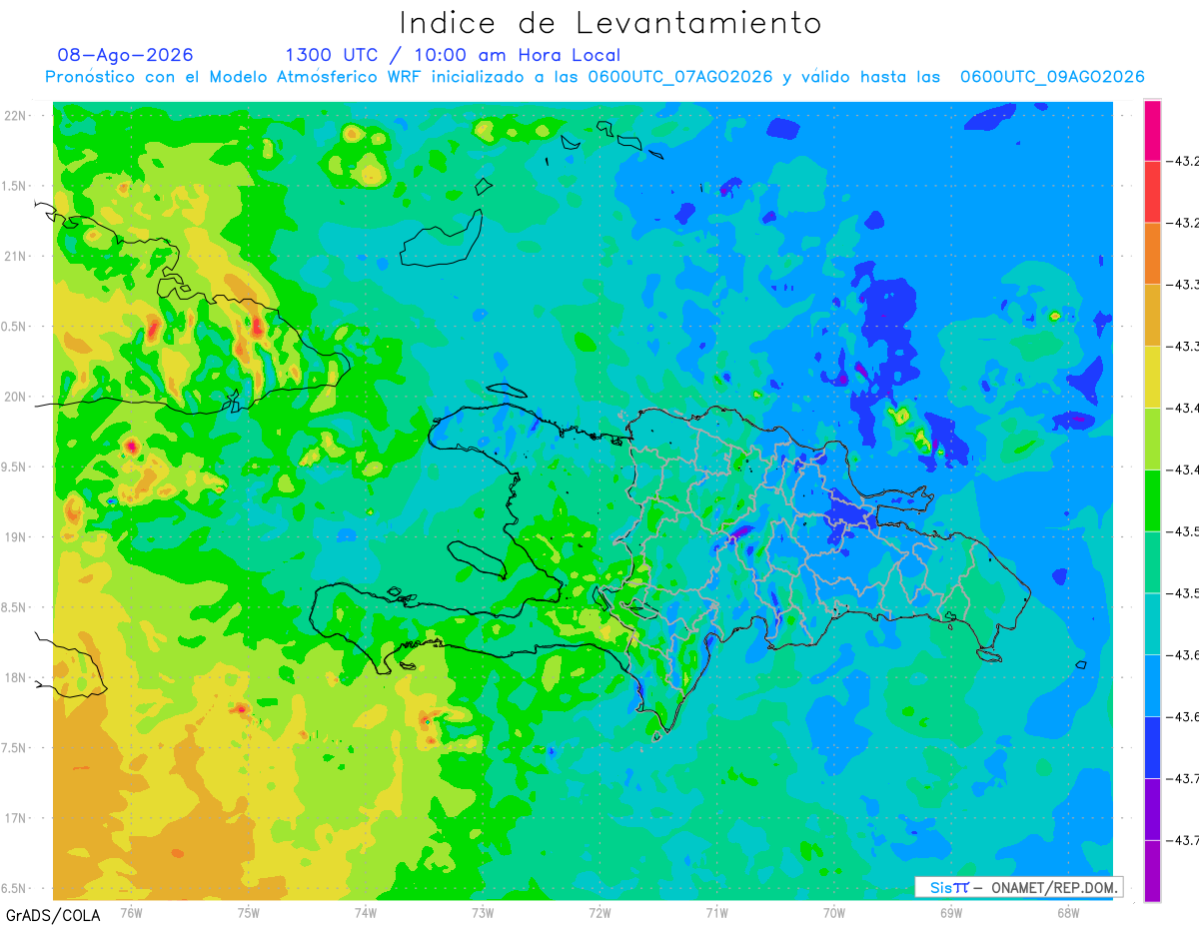Click the "ONAMET/REP.DOM." label box
1199x926 pixels.
coord(1018,887)
